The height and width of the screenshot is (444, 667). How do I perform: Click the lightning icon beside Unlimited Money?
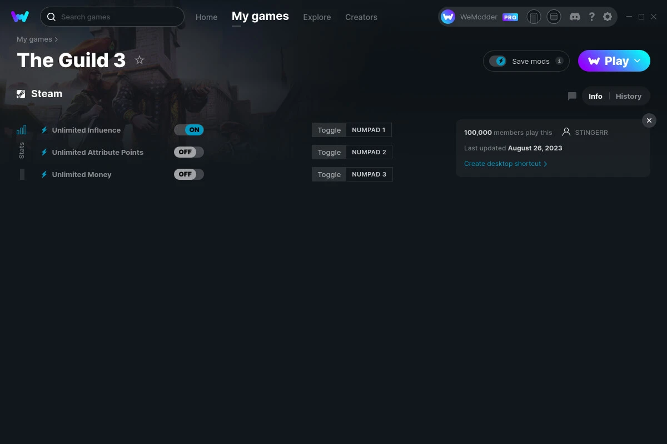click(44, 174)
